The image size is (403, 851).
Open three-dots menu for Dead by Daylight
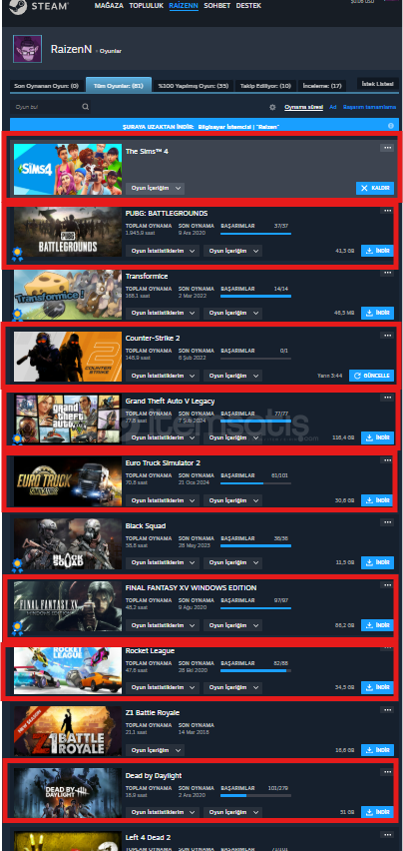(387, 772)
